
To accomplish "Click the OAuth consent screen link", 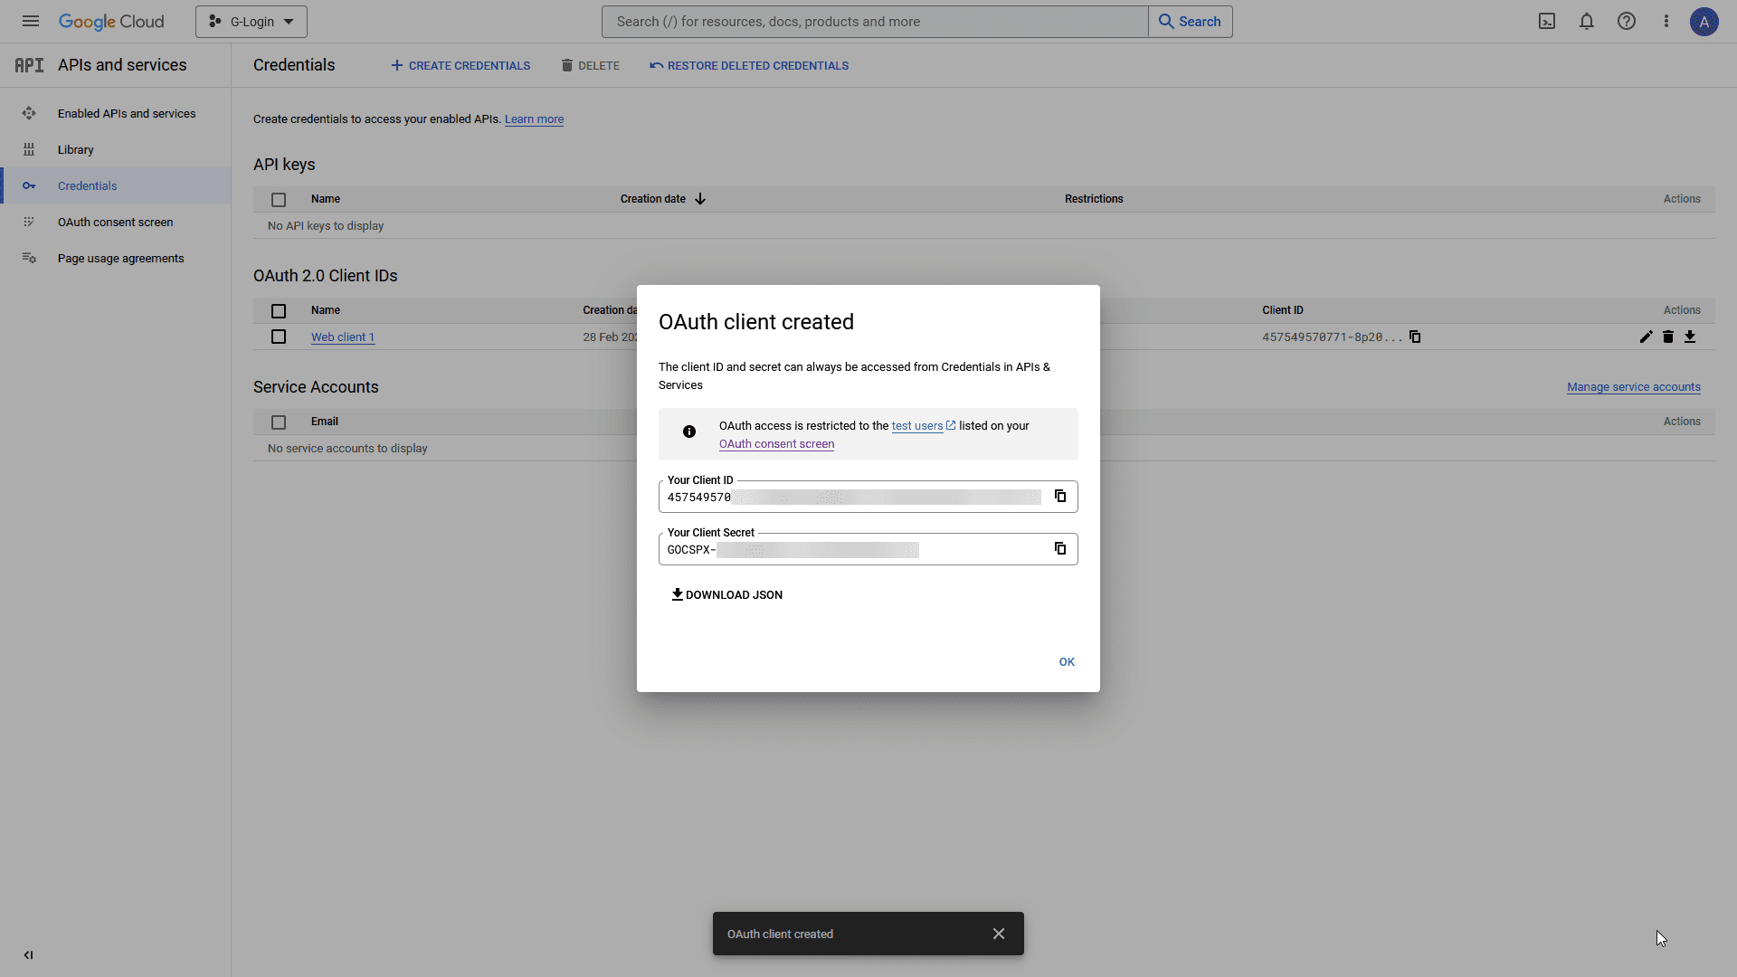I will (775, 442).
